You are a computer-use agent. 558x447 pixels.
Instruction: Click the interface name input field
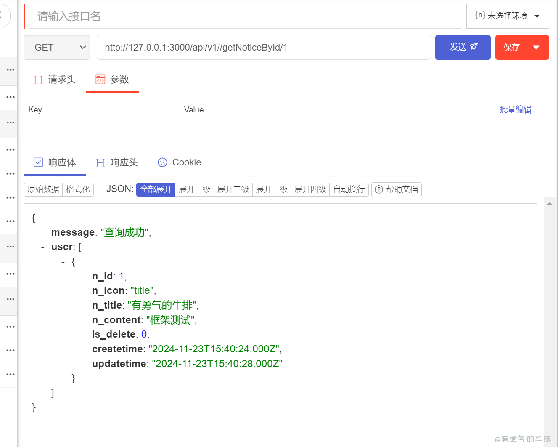tap(245, 16)
